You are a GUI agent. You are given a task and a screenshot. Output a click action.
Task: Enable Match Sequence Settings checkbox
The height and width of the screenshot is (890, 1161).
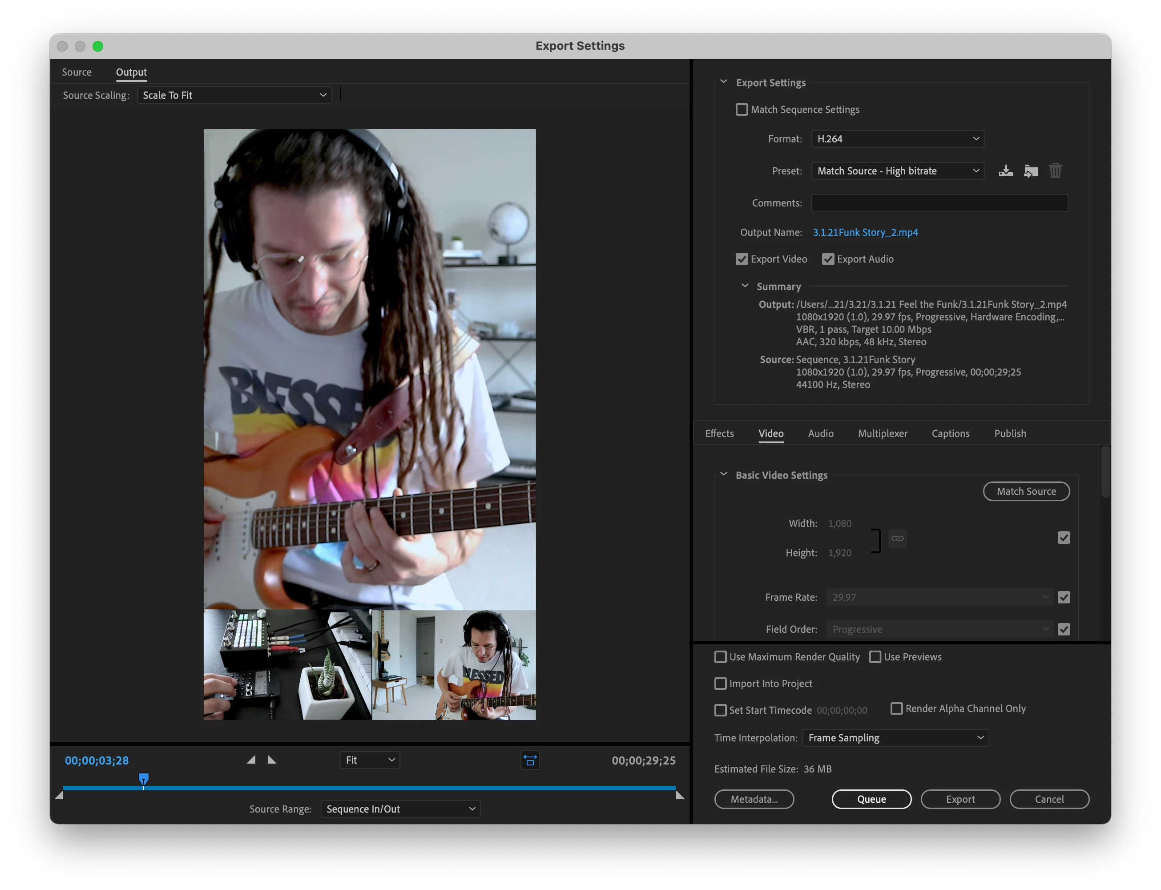pyautogui.click(x=742, y=109)
